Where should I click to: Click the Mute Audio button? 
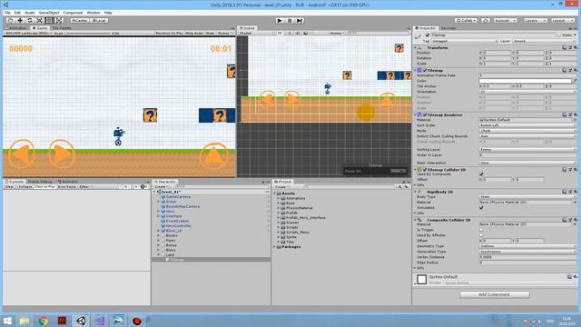[194, 33]
